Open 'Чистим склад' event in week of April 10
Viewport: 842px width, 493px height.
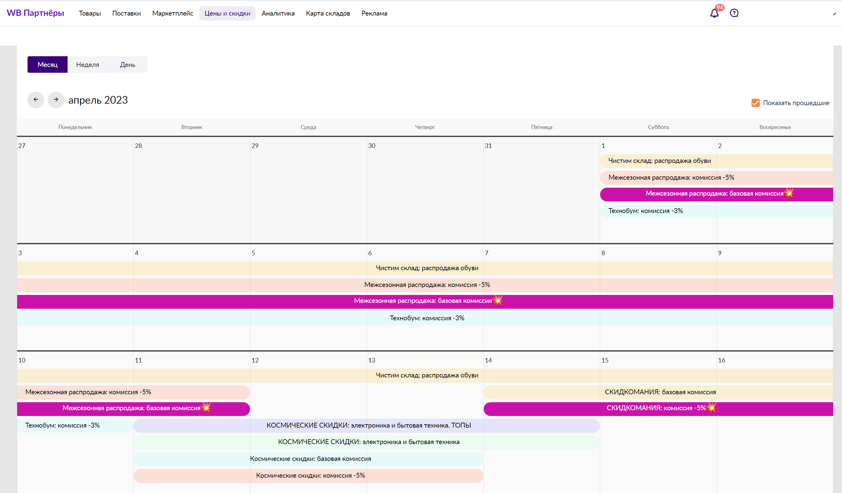coord(425,375)
